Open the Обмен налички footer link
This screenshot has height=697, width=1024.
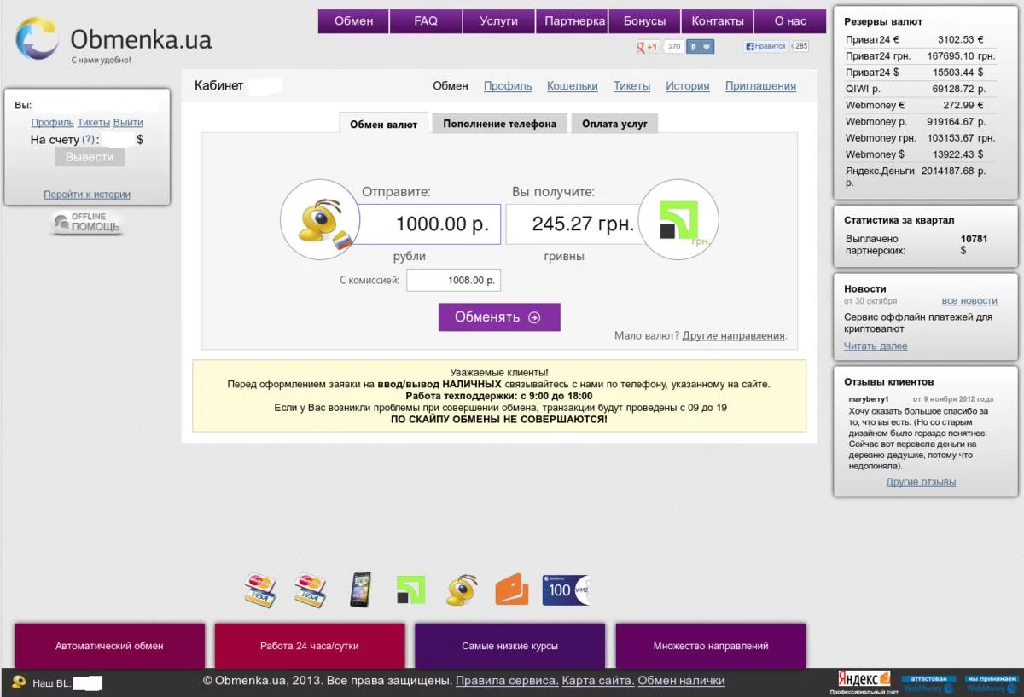[682, 681]
